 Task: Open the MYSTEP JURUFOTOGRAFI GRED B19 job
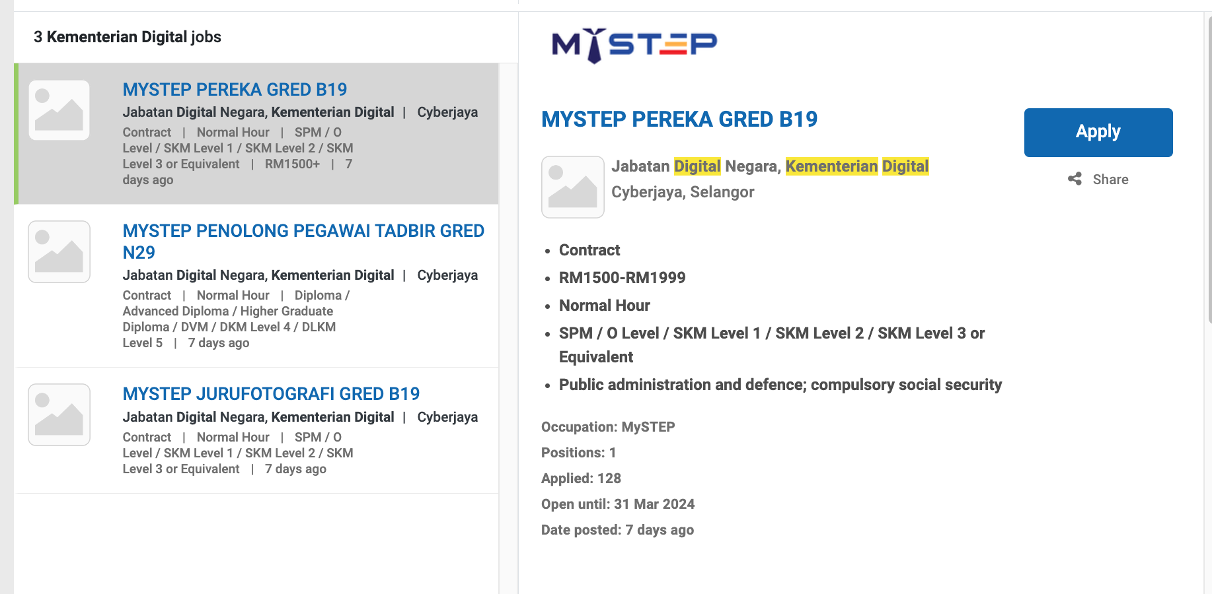pos(271,394)
